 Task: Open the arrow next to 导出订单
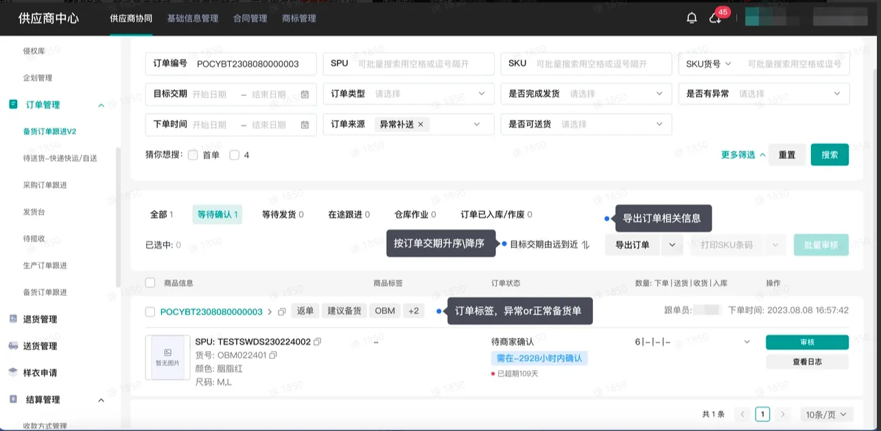click(672, 245)
